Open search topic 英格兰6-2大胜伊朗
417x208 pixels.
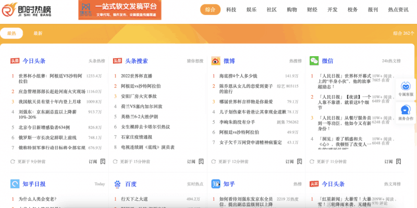coord(139,116)
